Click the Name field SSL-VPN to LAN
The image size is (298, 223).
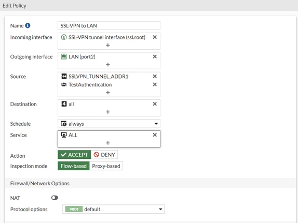109,25
